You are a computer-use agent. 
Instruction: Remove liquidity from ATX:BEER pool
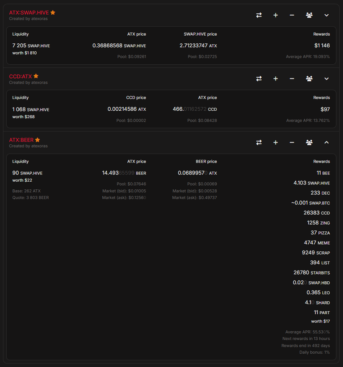point(292,142)
